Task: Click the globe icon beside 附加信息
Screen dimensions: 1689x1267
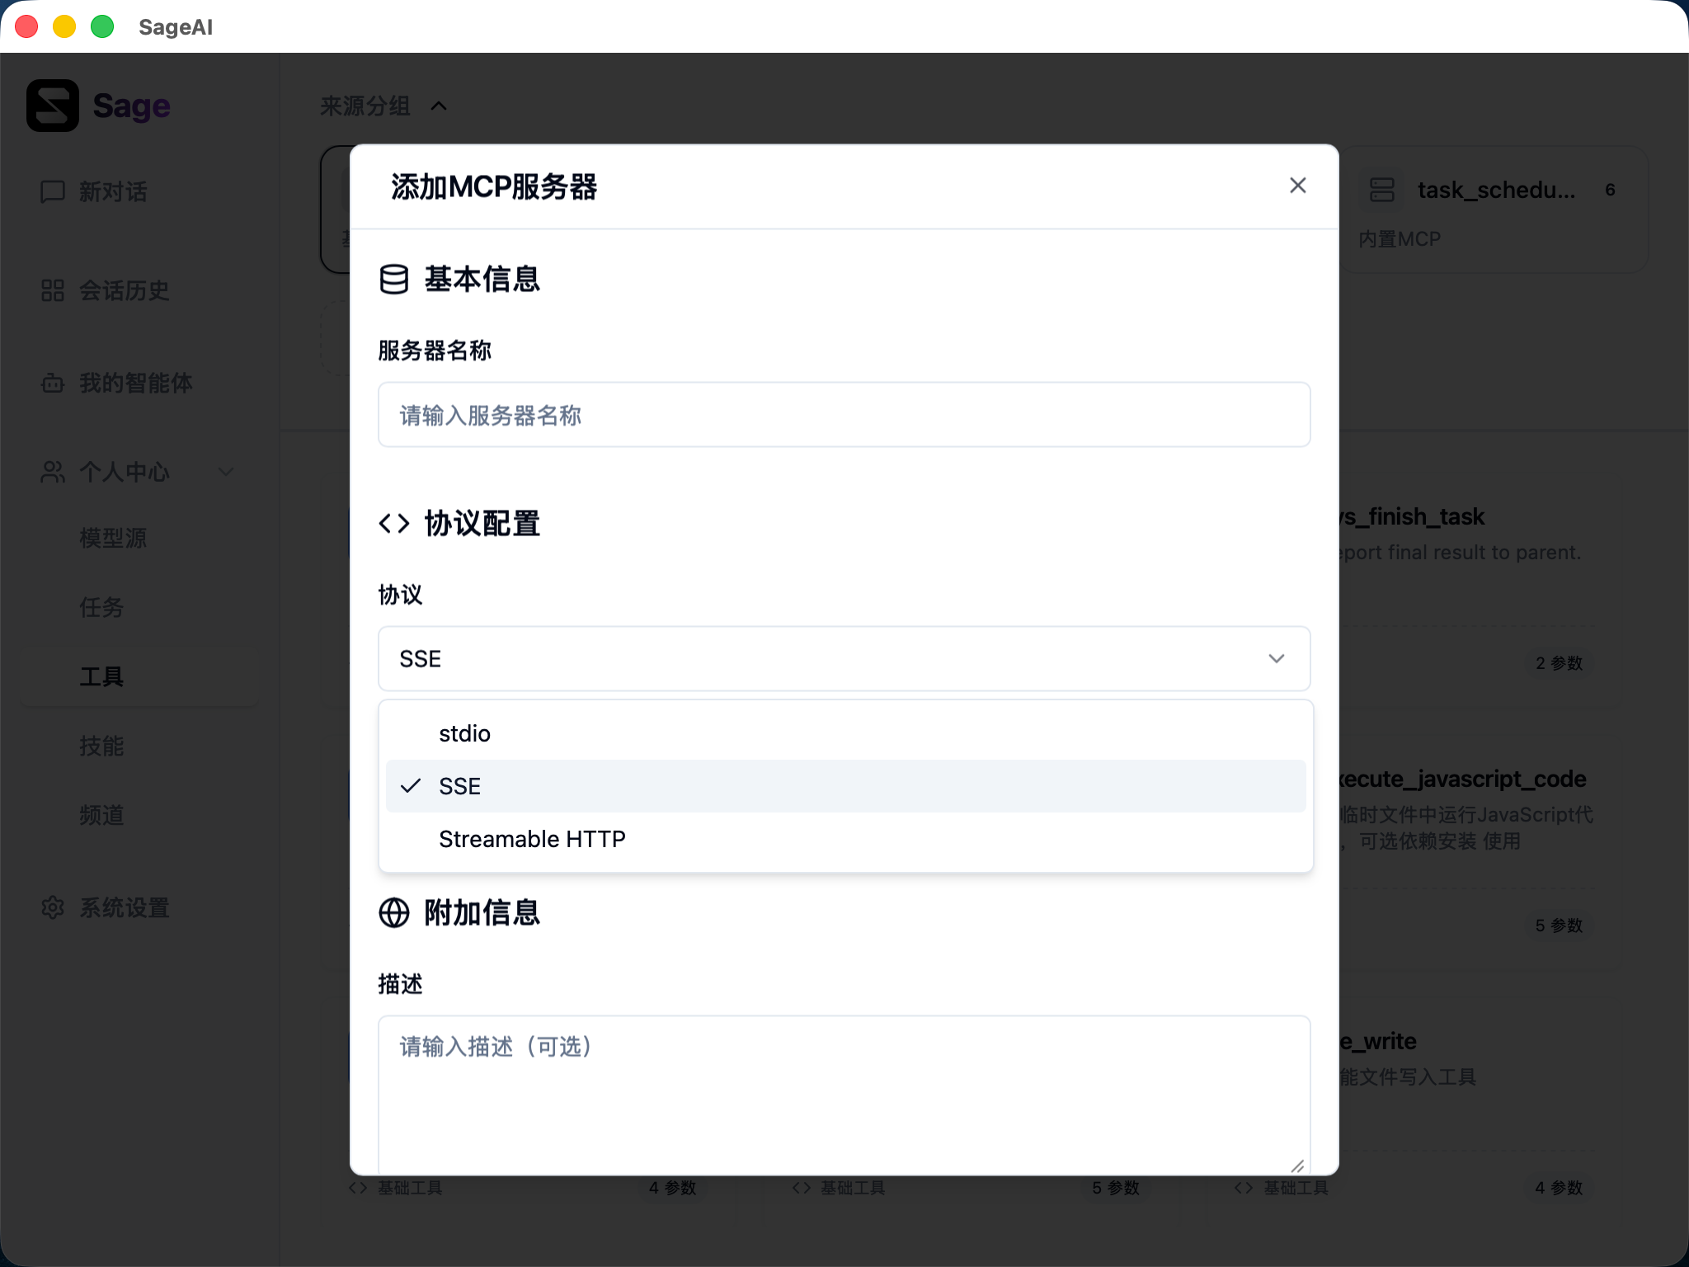Action: point(394,912)
